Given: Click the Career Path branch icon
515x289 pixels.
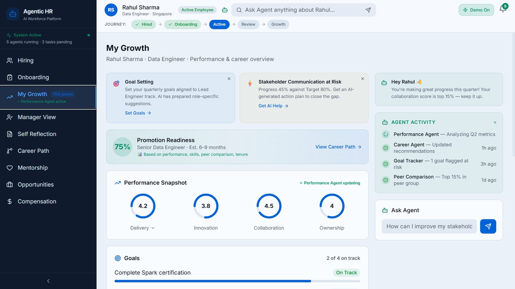Looking at the screenshot, I should 10,151.
